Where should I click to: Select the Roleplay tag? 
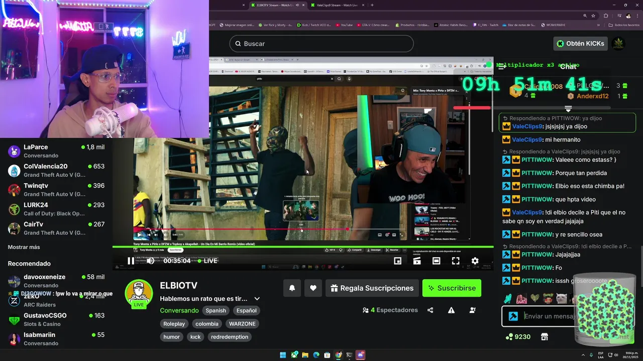pos(174,323)
